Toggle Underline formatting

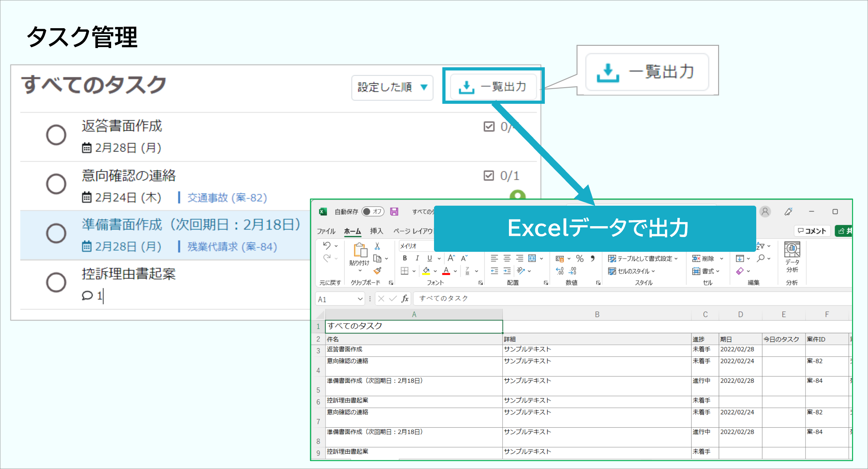pyautogui.click(x=430, y=258)
